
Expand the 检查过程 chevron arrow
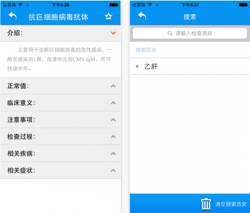(x=113, y=137)
